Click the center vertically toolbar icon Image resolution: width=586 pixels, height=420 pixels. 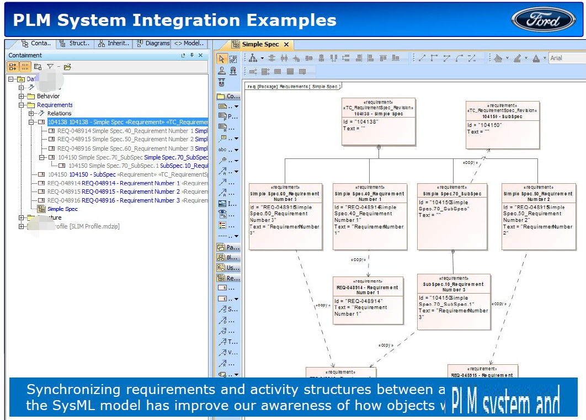(321, 58)
